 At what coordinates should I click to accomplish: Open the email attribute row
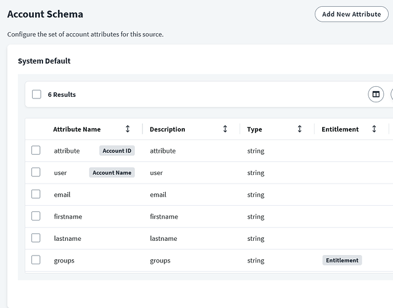click(x=62, y=195)
